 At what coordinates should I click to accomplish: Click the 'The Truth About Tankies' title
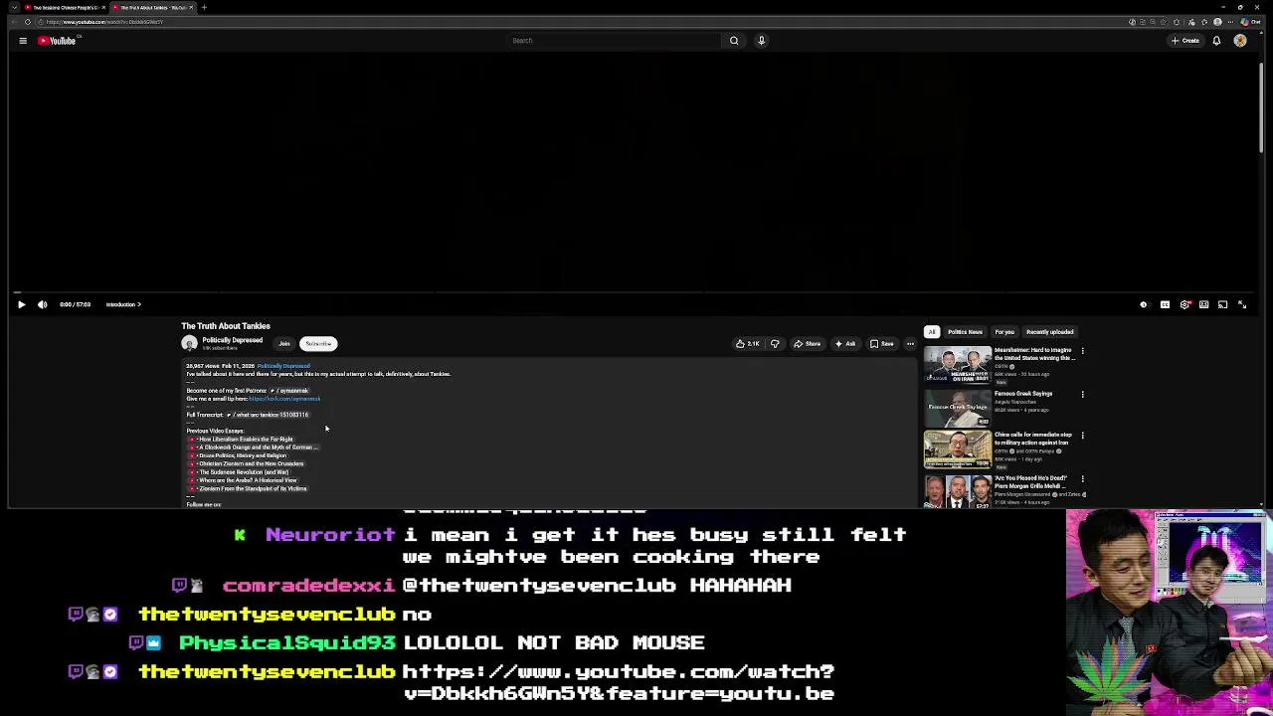(226, 326)
